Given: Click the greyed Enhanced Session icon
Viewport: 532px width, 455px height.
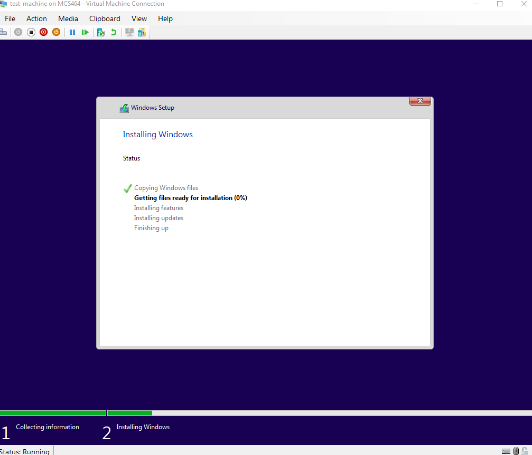Looking at the screenshot, I should pos(129,32).
